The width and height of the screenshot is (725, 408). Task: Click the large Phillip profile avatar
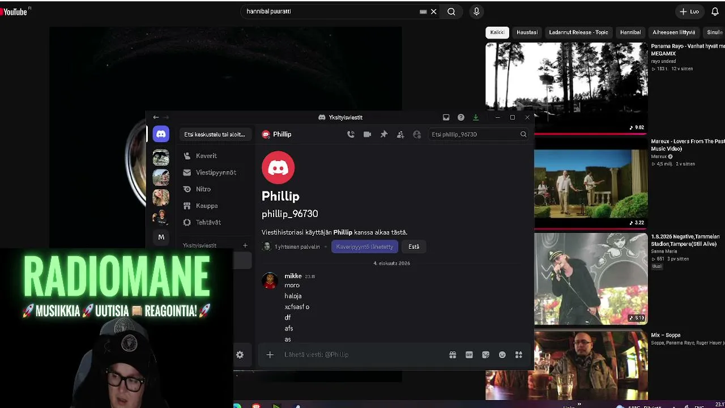pos(278,167)
